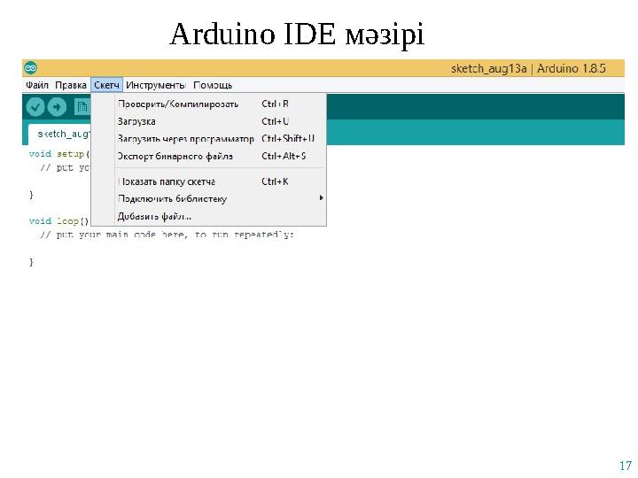Viewport: 638px width, 478px height.
Task: Open the Правка menu
Action: (x=71, y=85)
